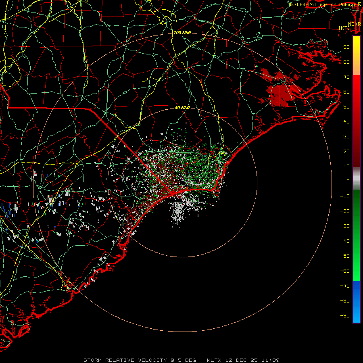The width and height of the screenshot is (363, 363).
Task: Click the 0 velocity scale label
Action: pyautogui.click(x=348, y=181)
